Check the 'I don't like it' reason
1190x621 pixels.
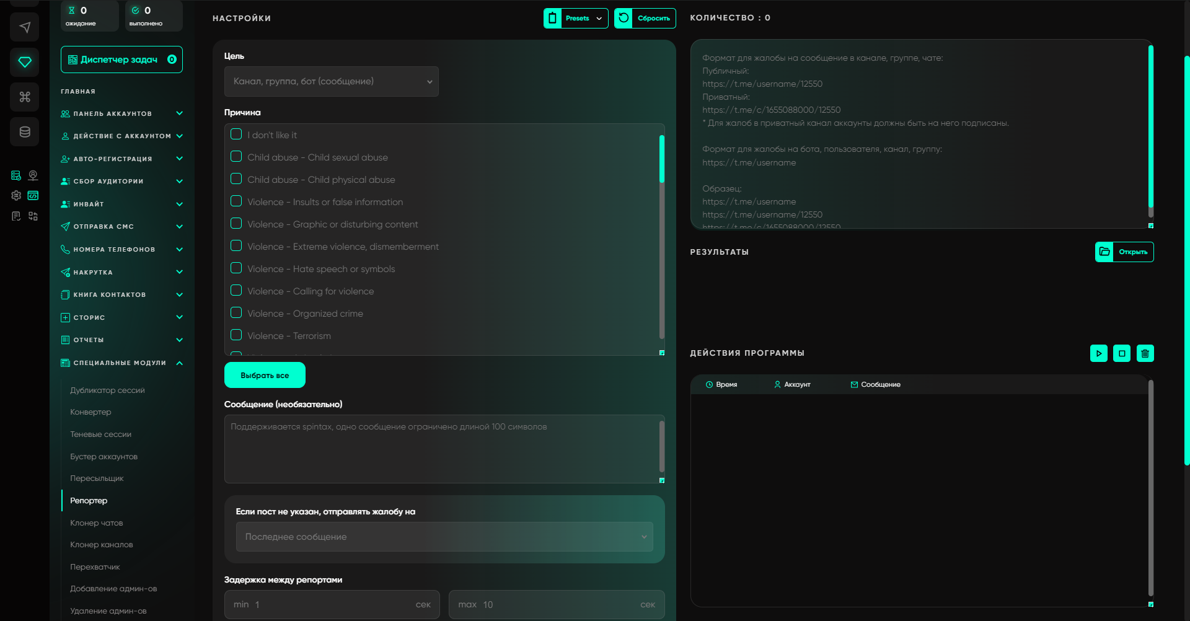pyautogui.click(x=236, y=134)
